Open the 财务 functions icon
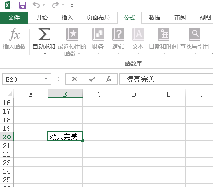The height and width of the screenshot is (187, 213). (98, 34)
